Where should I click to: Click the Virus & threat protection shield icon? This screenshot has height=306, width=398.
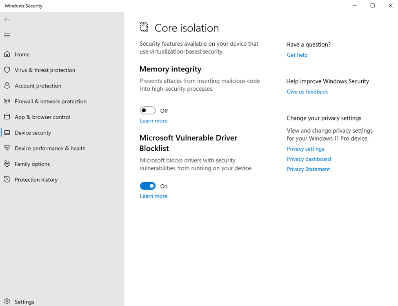(7, 70)
